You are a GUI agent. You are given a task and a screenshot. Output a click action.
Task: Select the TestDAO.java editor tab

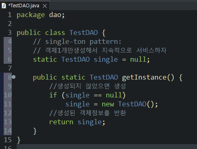tap(25, 6)
